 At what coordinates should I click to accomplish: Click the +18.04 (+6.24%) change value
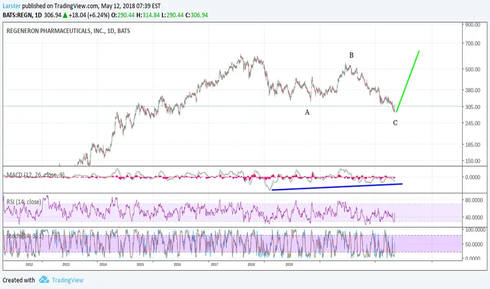89,15
